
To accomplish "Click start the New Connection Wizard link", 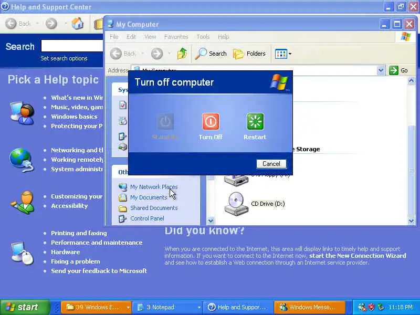I will click(358, 256).
